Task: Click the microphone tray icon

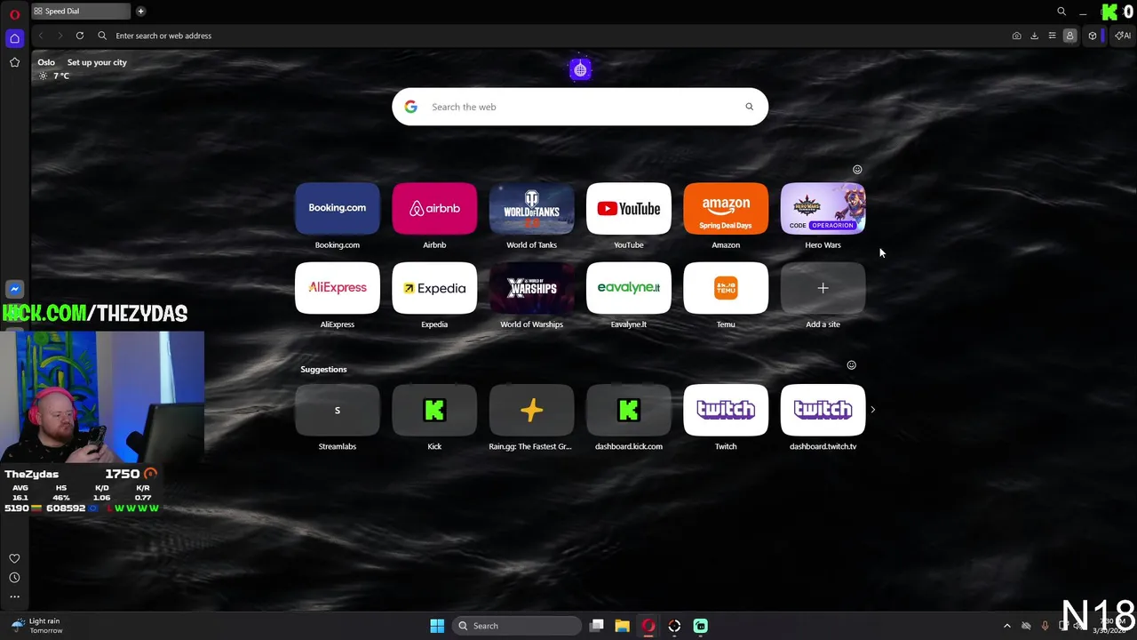Action: point(1045,626)
